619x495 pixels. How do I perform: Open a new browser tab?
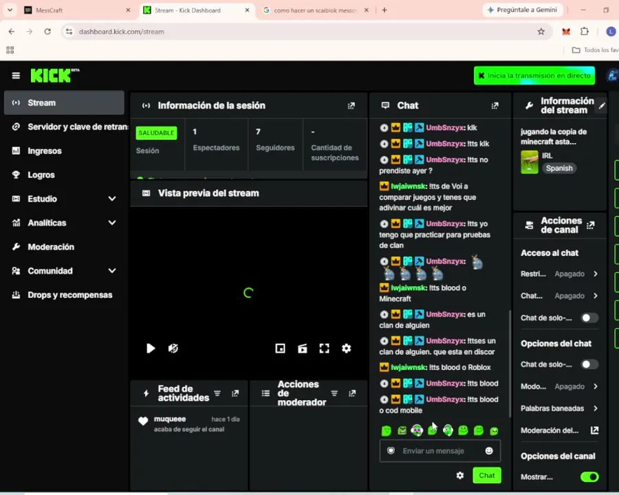coord(384,10)
